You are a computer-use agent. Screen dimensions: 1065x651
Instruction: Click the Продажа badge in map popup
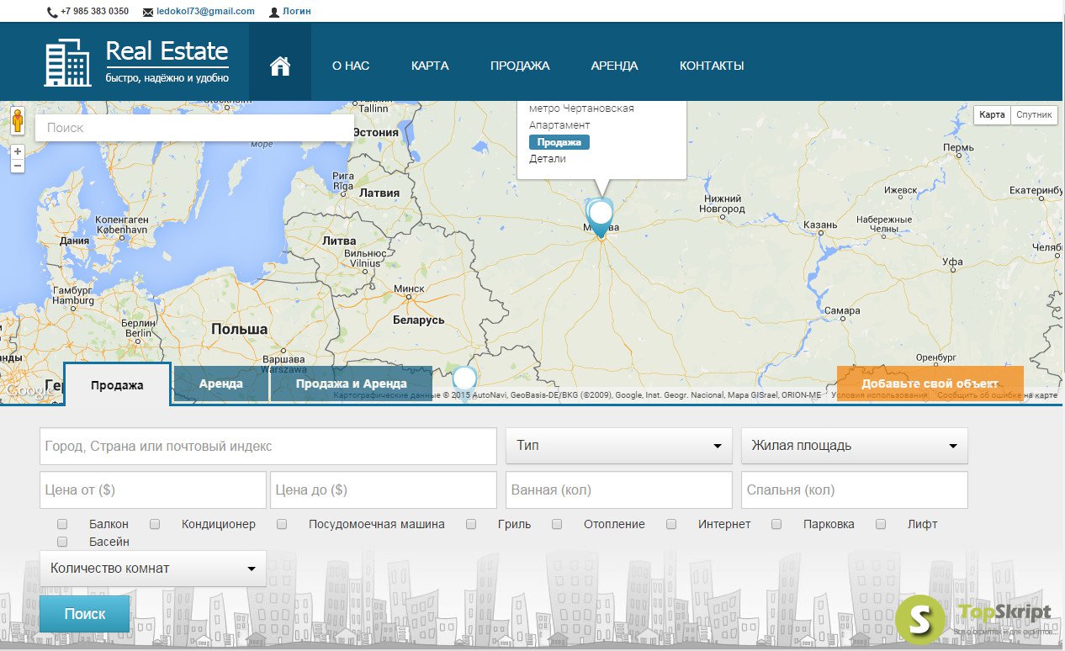[559, 142]
